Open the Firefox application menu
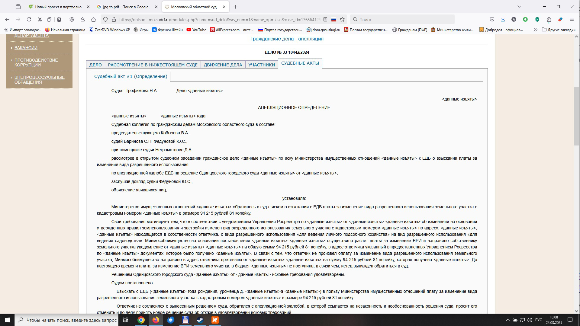 [x=572, y=19]
